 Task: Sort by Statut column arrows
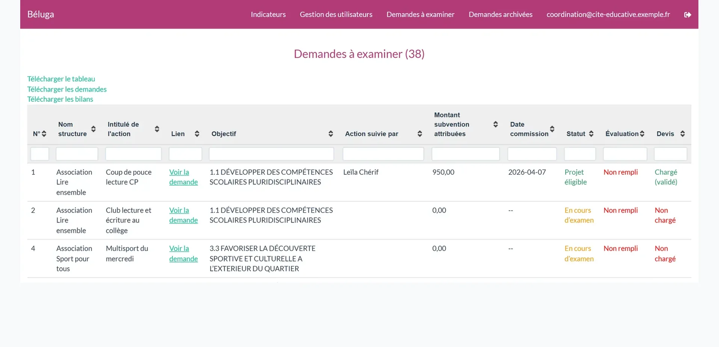[x=591, y=134]
